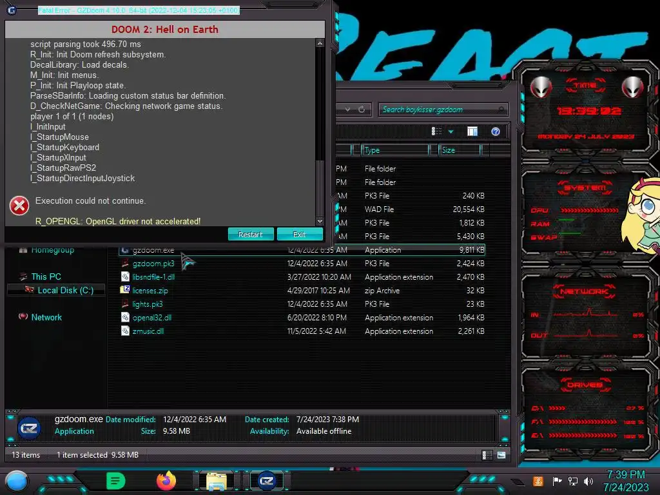Click the Date modified value in details pane
Viewport: 660px width, 495px height.
195,419
